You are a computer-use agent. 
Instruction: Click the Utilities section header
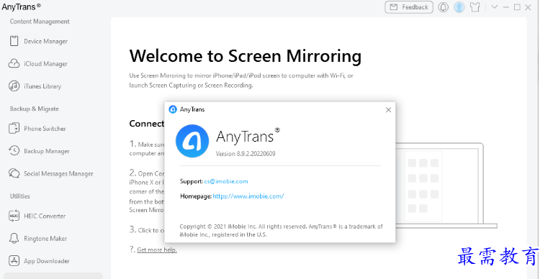(x=20, y=196)
